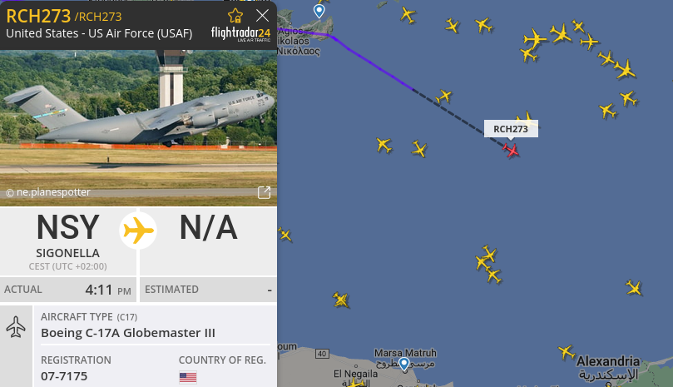The image size is (673, 387).
Task: Select the red RCH273 aircraft on map
Action: pos(511,151)
